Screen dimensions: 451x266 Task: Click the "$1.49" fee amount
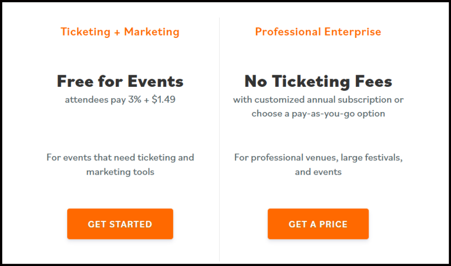pyautogui.click(x=163, y=100)
